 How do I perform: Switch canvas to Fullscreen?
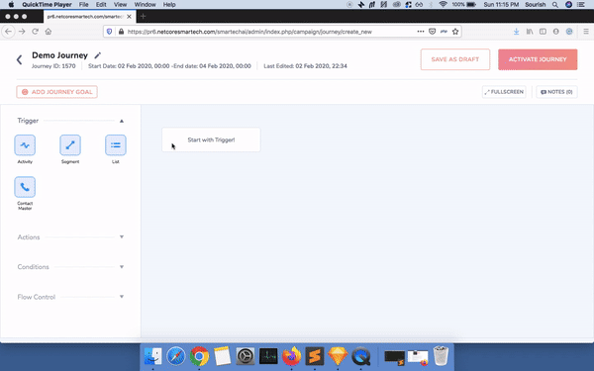(x=504, y=92)
